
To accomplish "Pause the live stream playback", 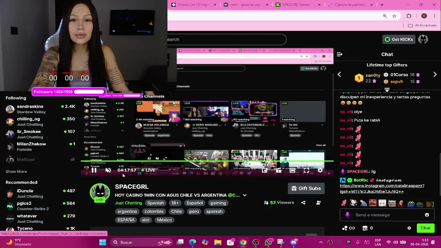I will click(x=94, y=170).
